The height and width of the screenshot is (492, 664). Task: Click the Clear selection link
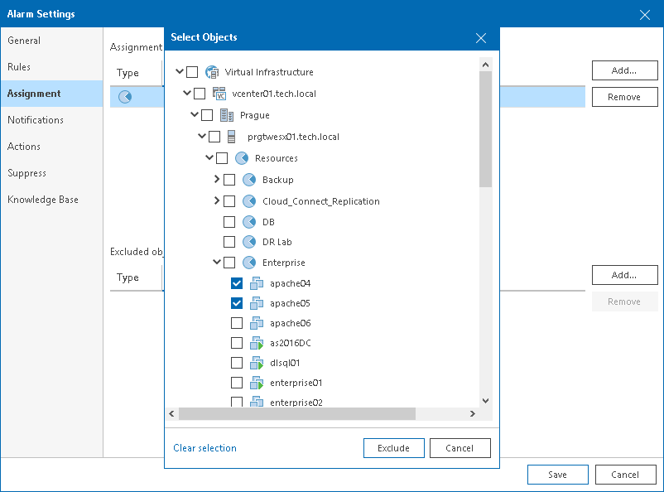204,448
